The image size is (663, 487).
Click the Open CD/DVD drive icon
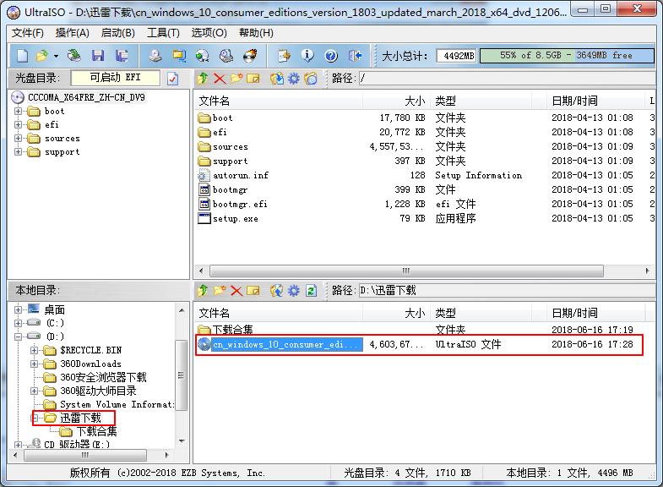74,56
